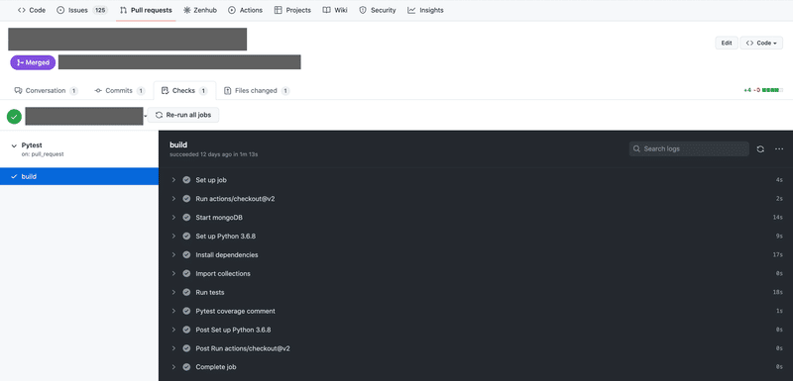793x381 pixels.
Task: Open the Code dropdown button
Action: (x=761, y=43)
